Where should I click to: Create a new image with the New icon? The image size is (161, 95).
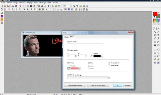(2, 6)
